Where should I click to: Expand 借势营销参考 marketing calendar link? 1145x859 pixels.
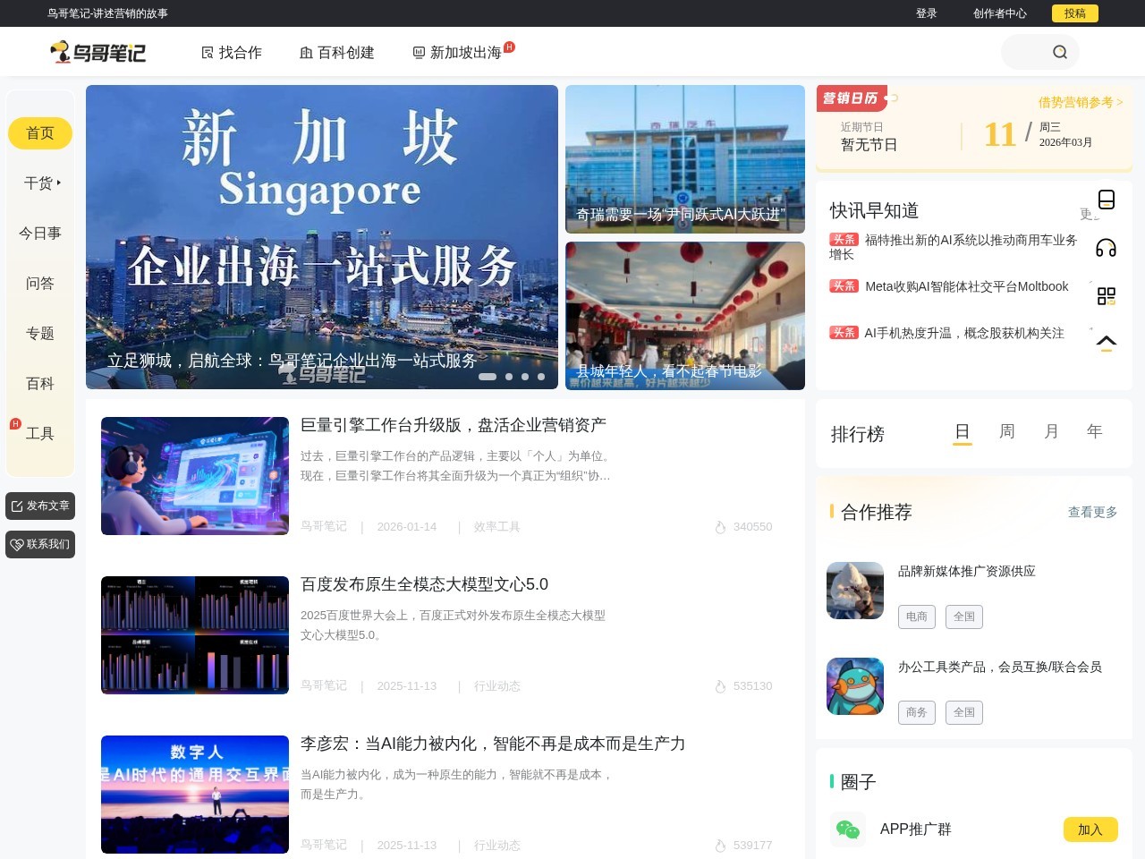click(1080, 102)
